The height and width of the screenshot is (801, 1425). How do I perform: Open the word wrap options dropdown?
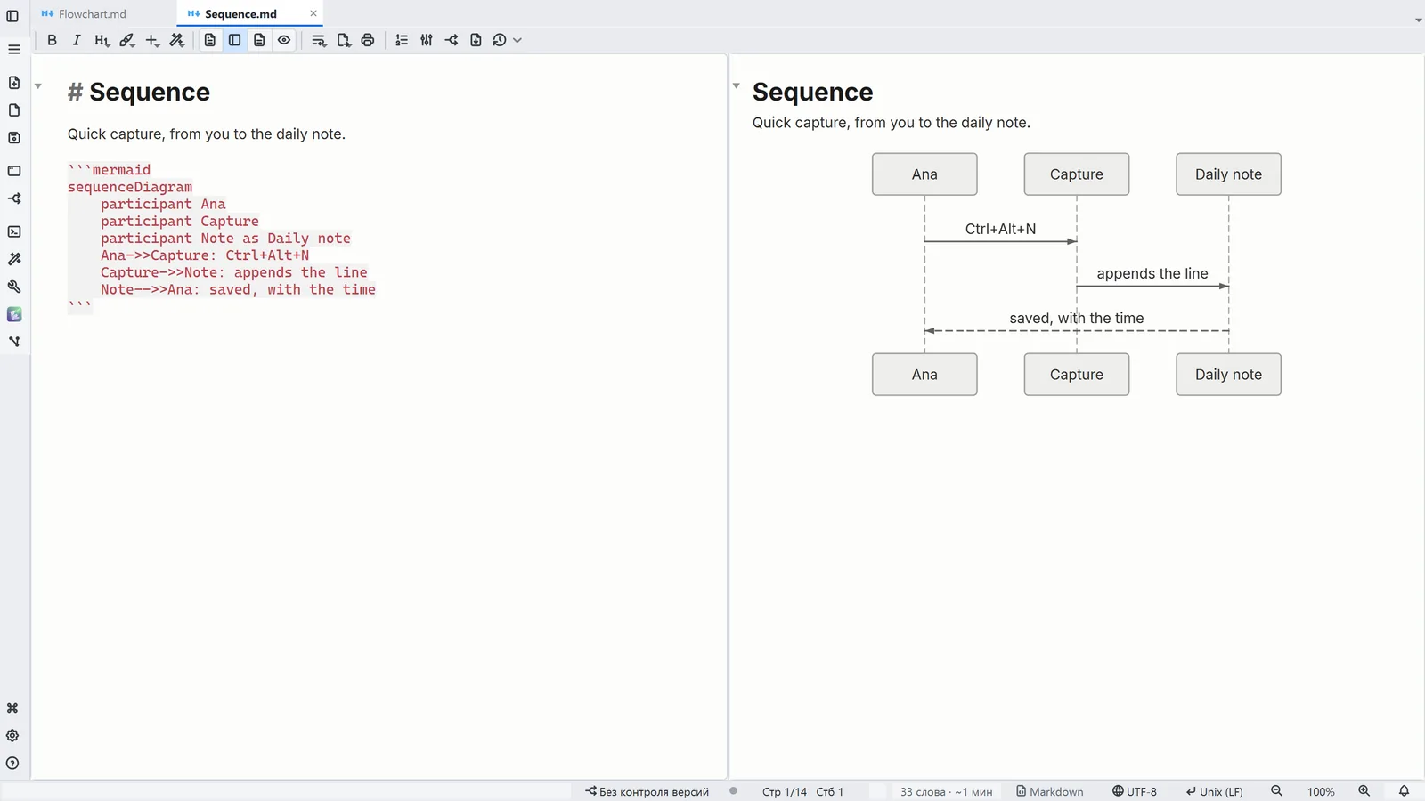coord(319,40)
